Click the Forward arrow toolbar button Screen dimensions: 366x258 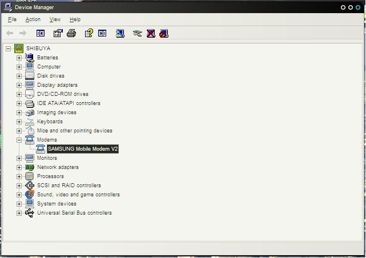(23, 33)
